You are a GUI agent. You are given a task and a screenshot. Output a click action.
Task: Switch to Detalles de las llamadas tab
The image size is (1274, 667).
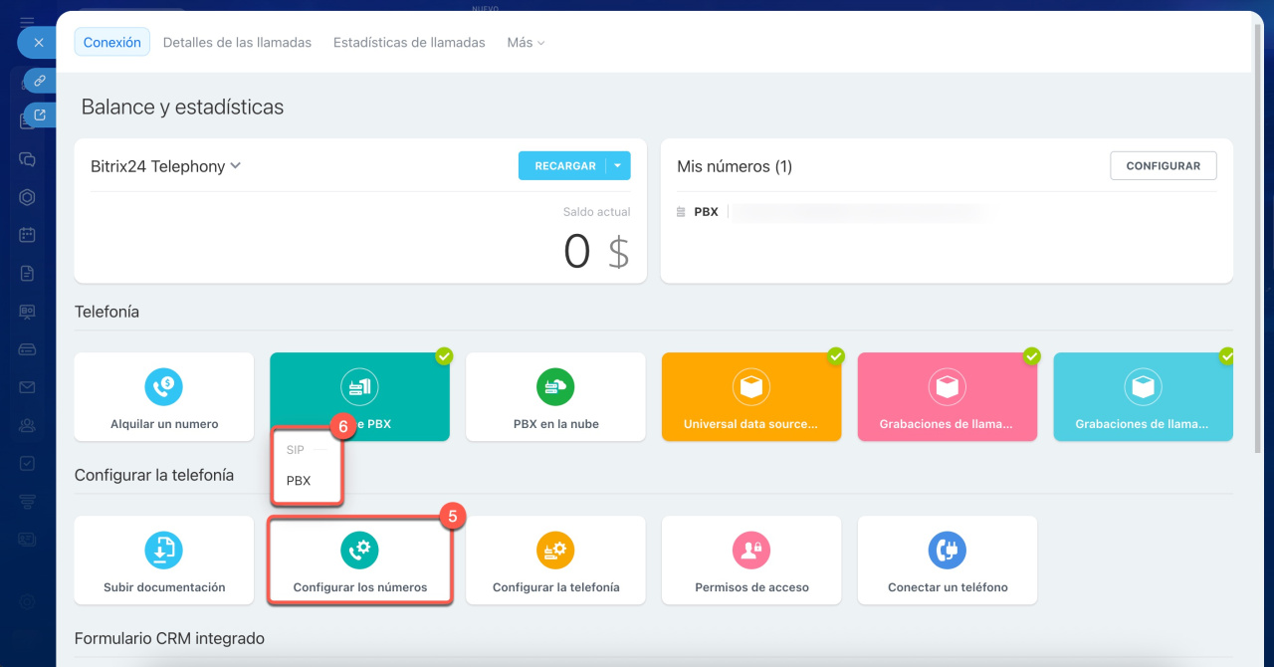[237, 43]
